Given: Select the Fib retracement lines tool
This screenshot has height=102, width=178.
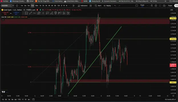Looking at the screenshot, I should pyautogui.click(x=39, y=13).
